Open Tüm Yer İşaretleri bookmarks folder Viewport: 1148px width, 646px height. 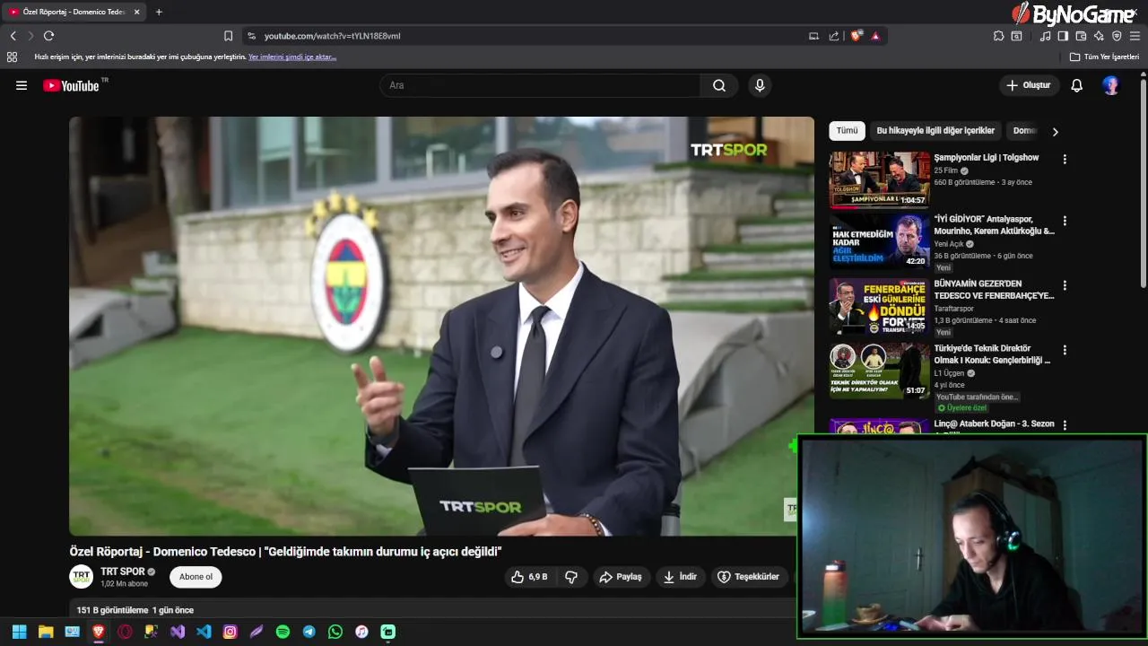pos(1104,57)
